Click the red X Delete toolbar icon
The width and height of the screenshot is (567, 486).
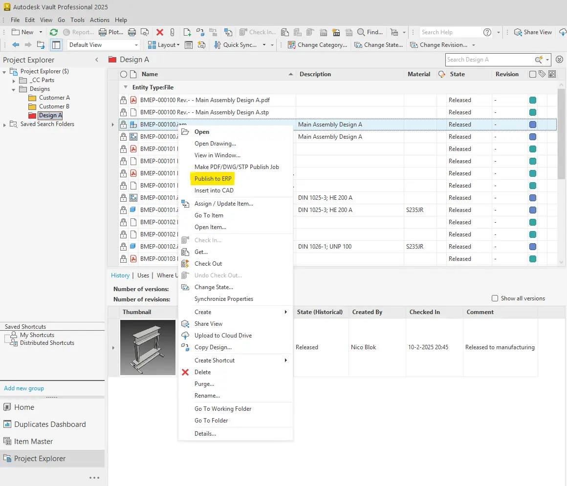coord(159,32)
